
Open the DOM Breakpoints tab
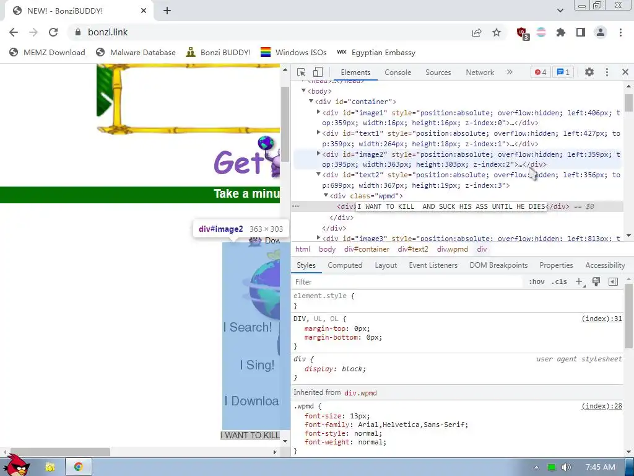tap(498, 265)
